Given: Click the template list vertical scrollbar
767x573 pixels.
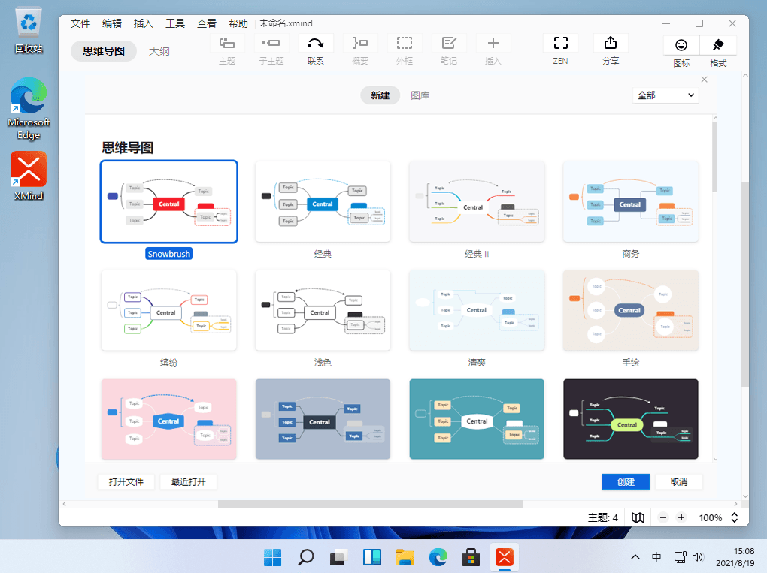Looking at the screenshot, I should 714,156.
